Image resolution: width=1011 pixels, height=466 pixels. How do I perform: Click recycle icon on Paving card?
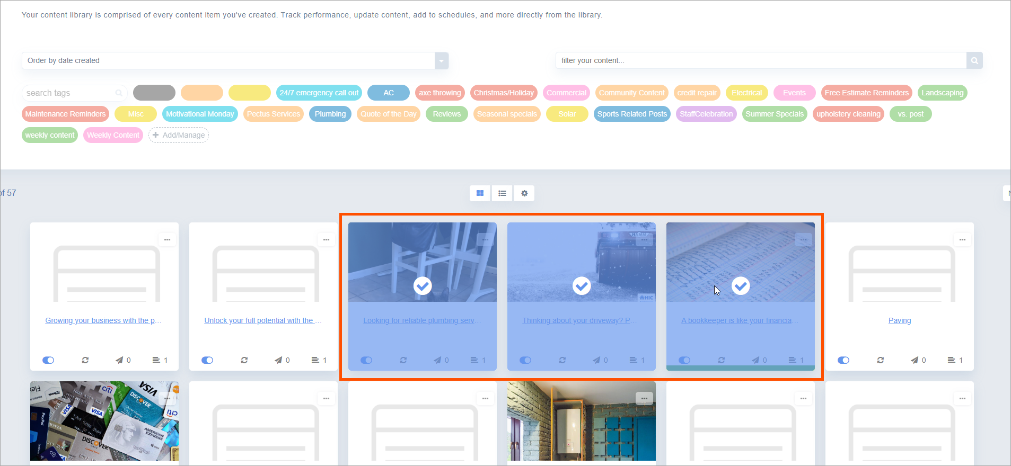click(x=881, y=360)
